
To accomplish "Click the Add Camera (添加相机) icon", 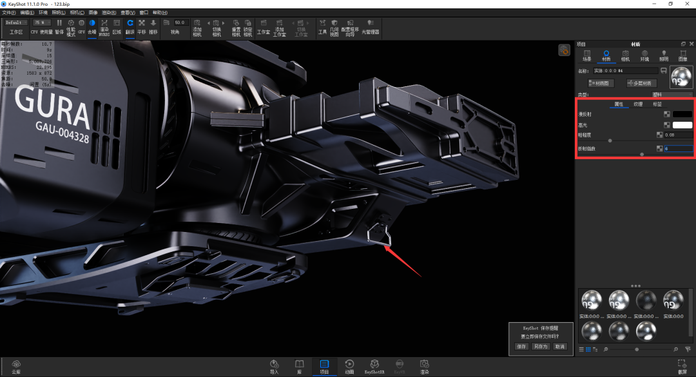I will tap(197, 24).
